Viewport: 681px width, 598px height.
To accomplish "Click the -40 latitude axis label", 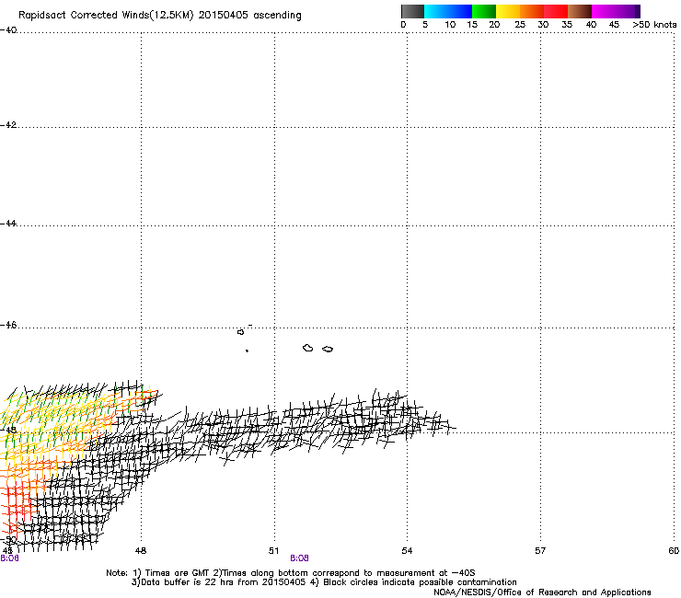I will tap(8, 30).
